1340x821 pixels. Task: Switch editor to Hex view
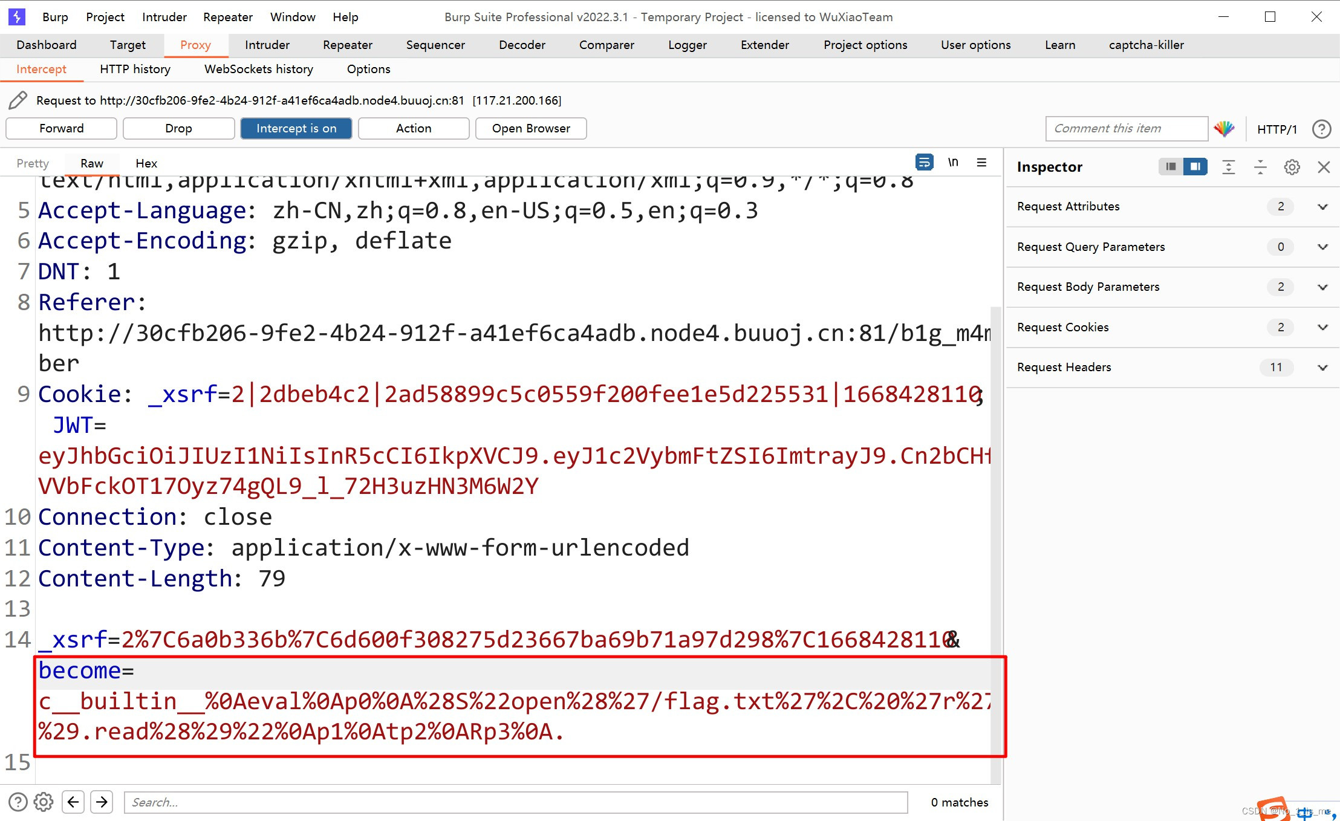click(x=146, y=163)
